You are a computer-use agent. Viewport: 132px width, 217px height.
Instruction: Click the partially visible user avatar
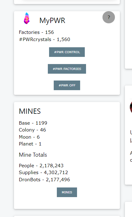(131, 107)
